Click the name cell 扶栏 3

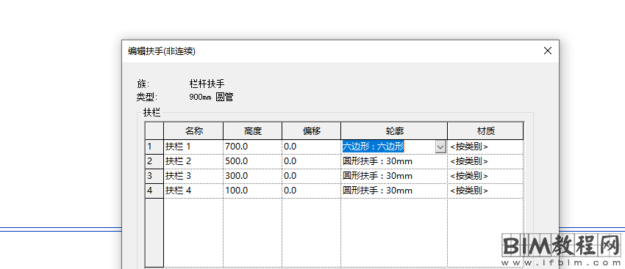pyautogui.click(x=193, y=176)
